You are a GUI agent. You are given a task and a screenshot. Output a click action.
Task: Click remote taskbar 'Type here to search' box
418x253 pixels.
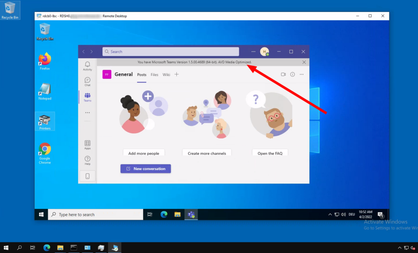(x=96, y=215)
